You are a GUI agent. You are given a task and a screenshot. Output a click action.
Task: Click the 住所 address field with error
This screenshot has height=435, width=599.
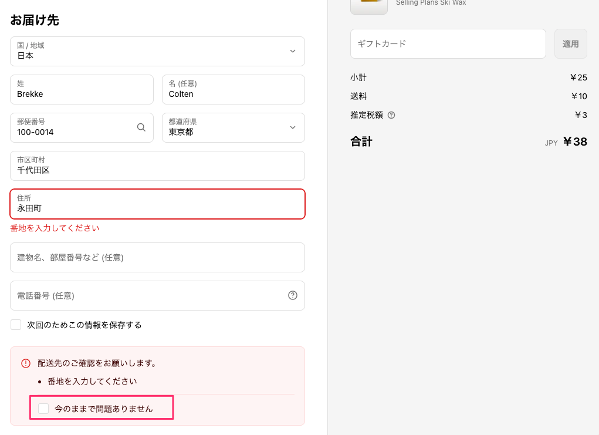pos(157,204)
